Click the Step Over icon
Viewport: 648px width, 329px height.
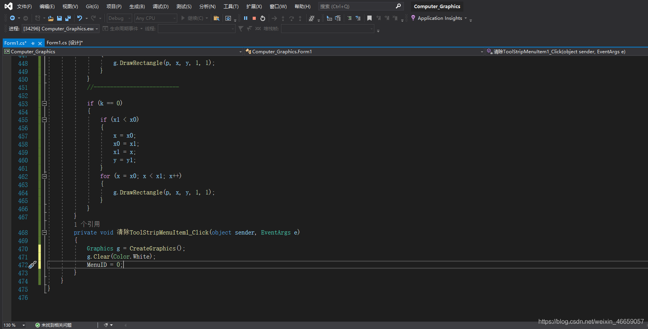(292, 18)
